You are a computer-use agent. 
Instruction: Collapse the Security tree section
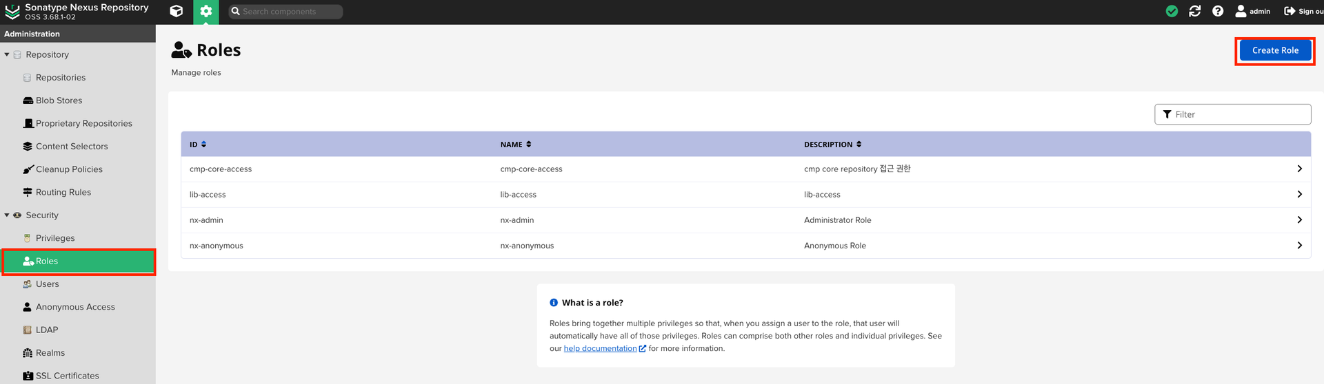tap(7, 215)
